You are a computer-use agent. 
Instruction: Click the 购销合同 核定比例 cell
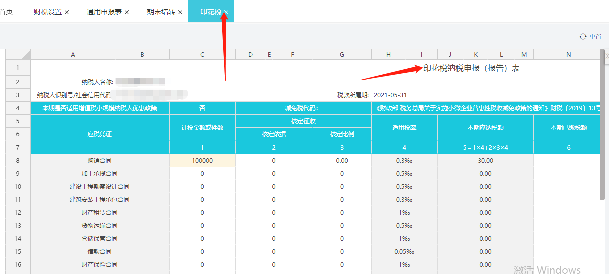click(x=342, y=161)
